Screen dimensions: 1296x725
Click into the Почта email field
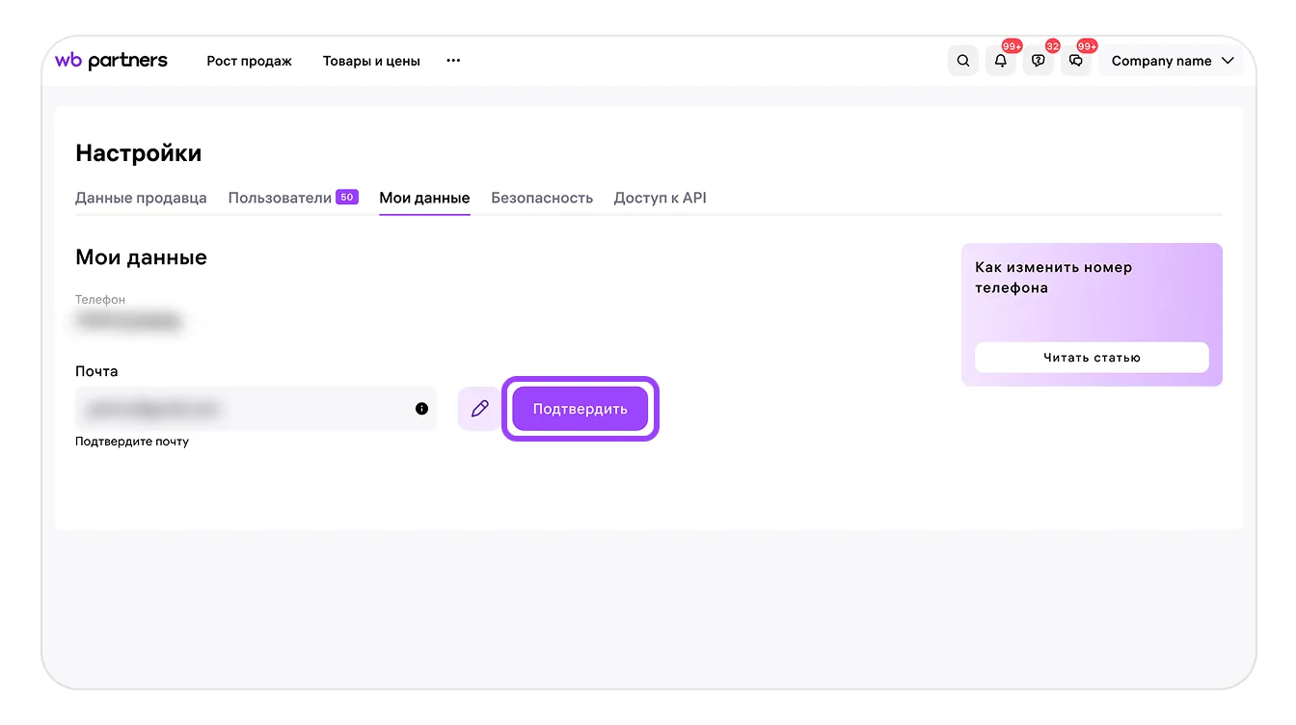256,409
